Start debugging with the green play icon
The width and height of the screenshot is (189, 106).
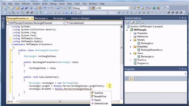coord(70,8)
